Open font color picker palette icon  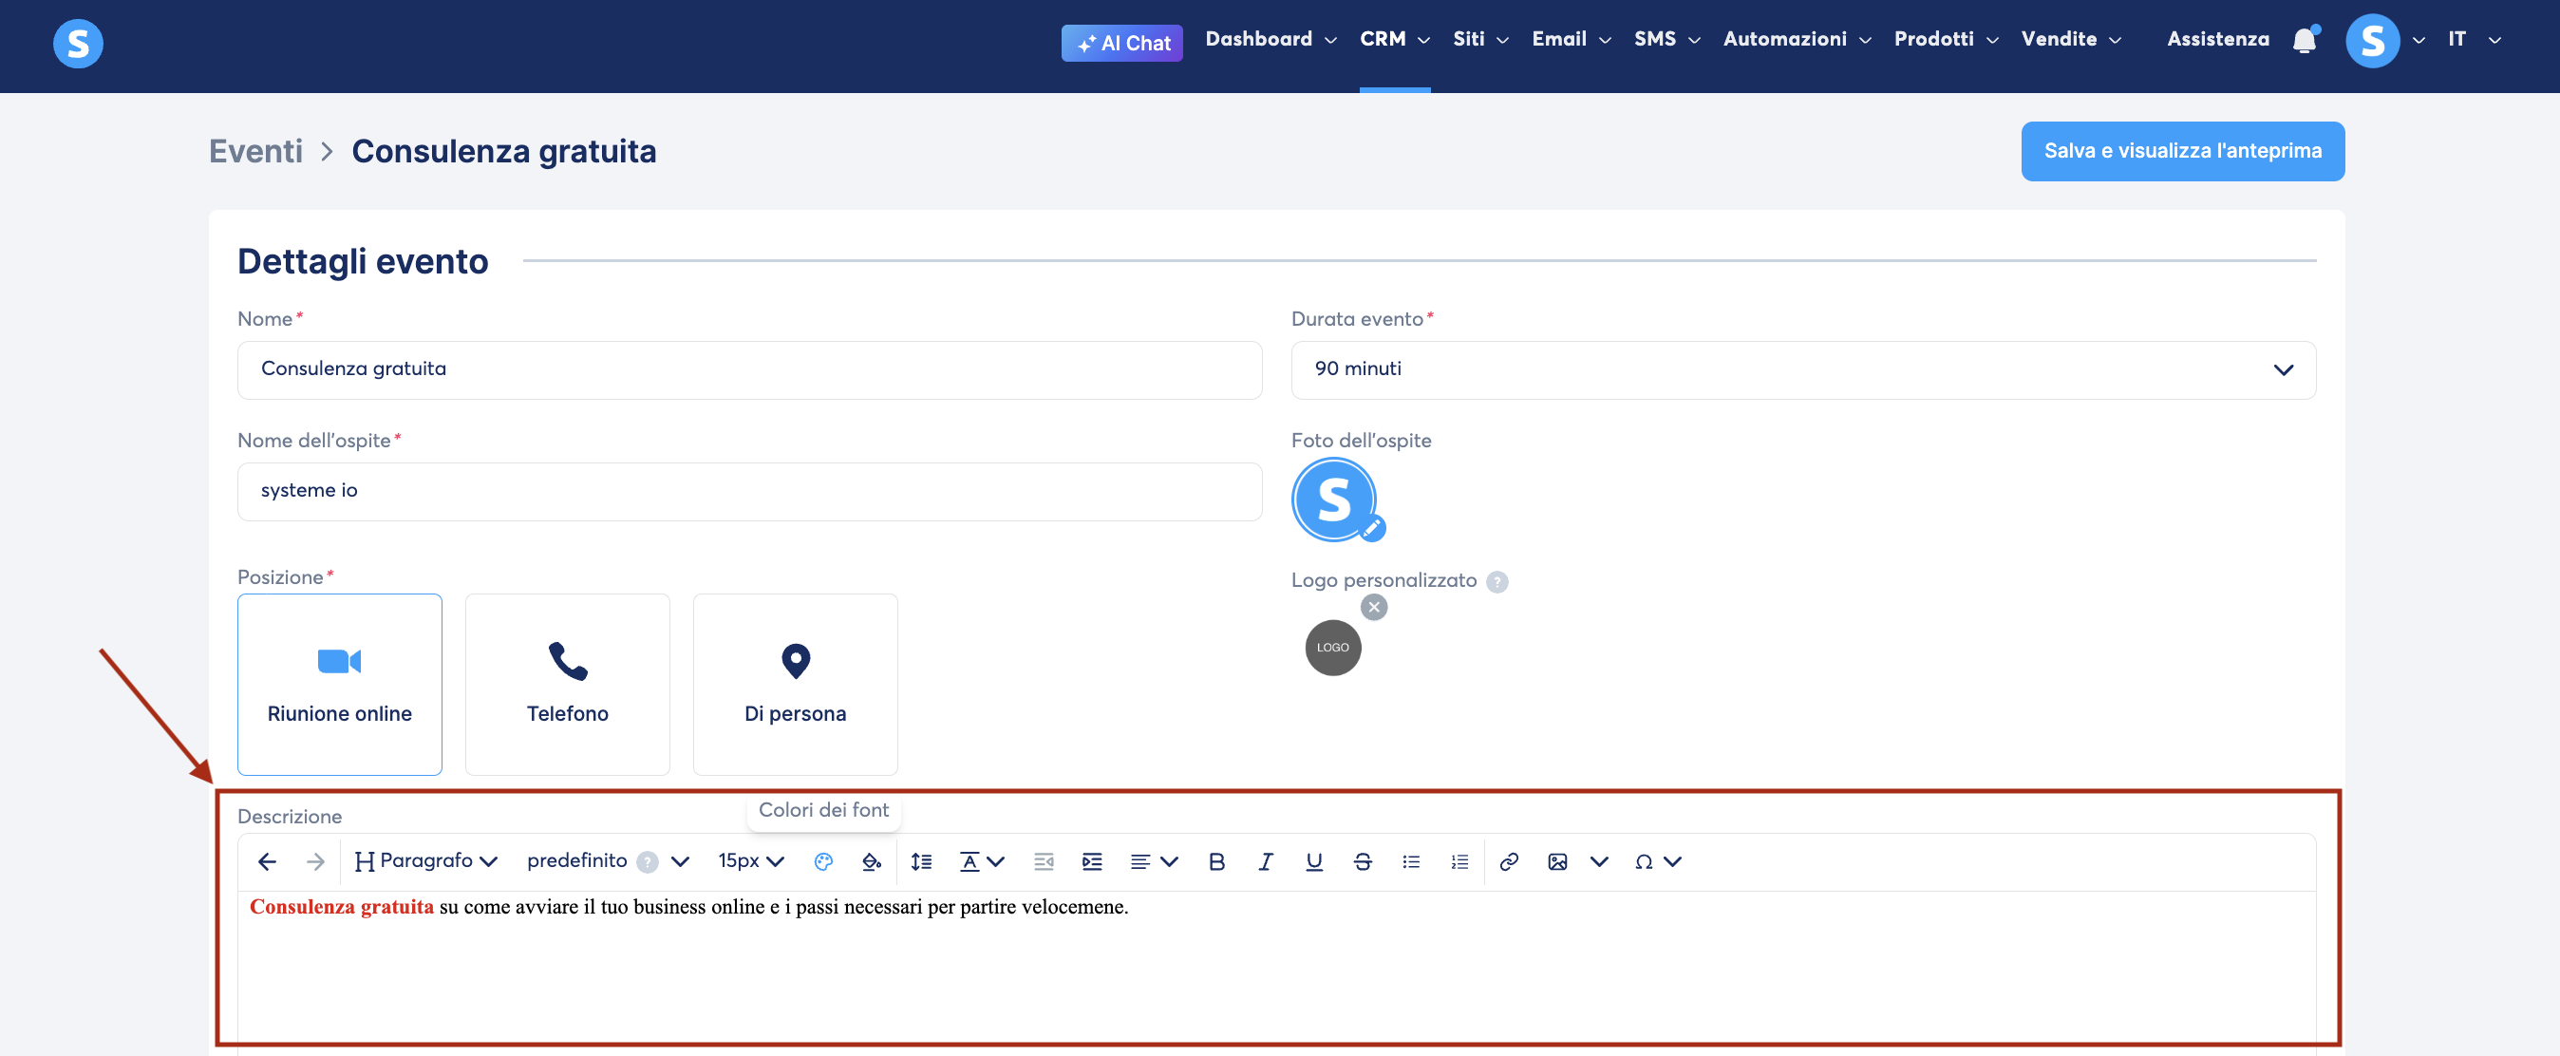[x=823, y=861]
